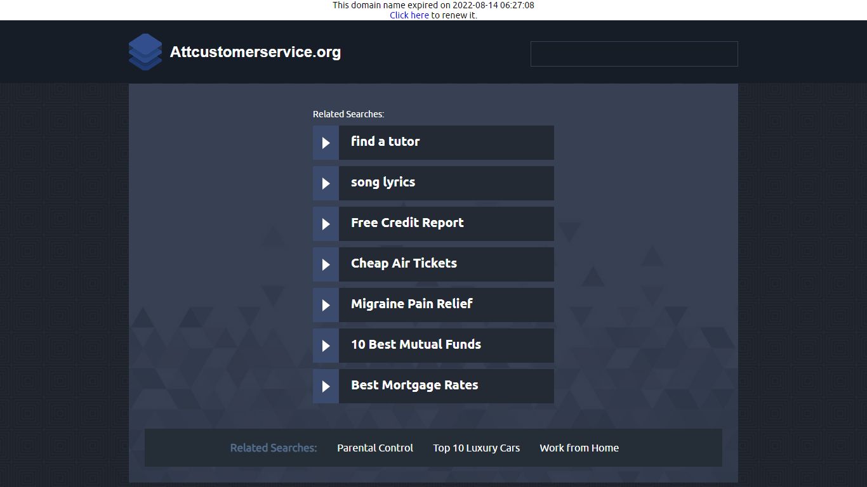The height and width of the screenshot is (487, 867).
Task: Open the Top 10 Luxury Cars link
Action: (477, 448)
